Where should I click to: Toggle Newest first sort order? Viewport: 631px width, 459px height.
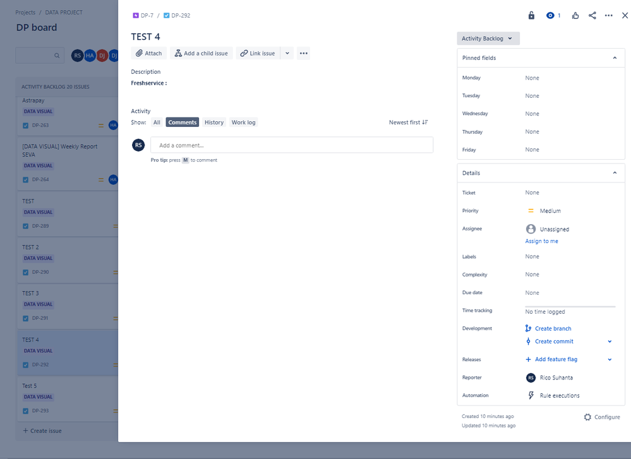coord(409,122)
